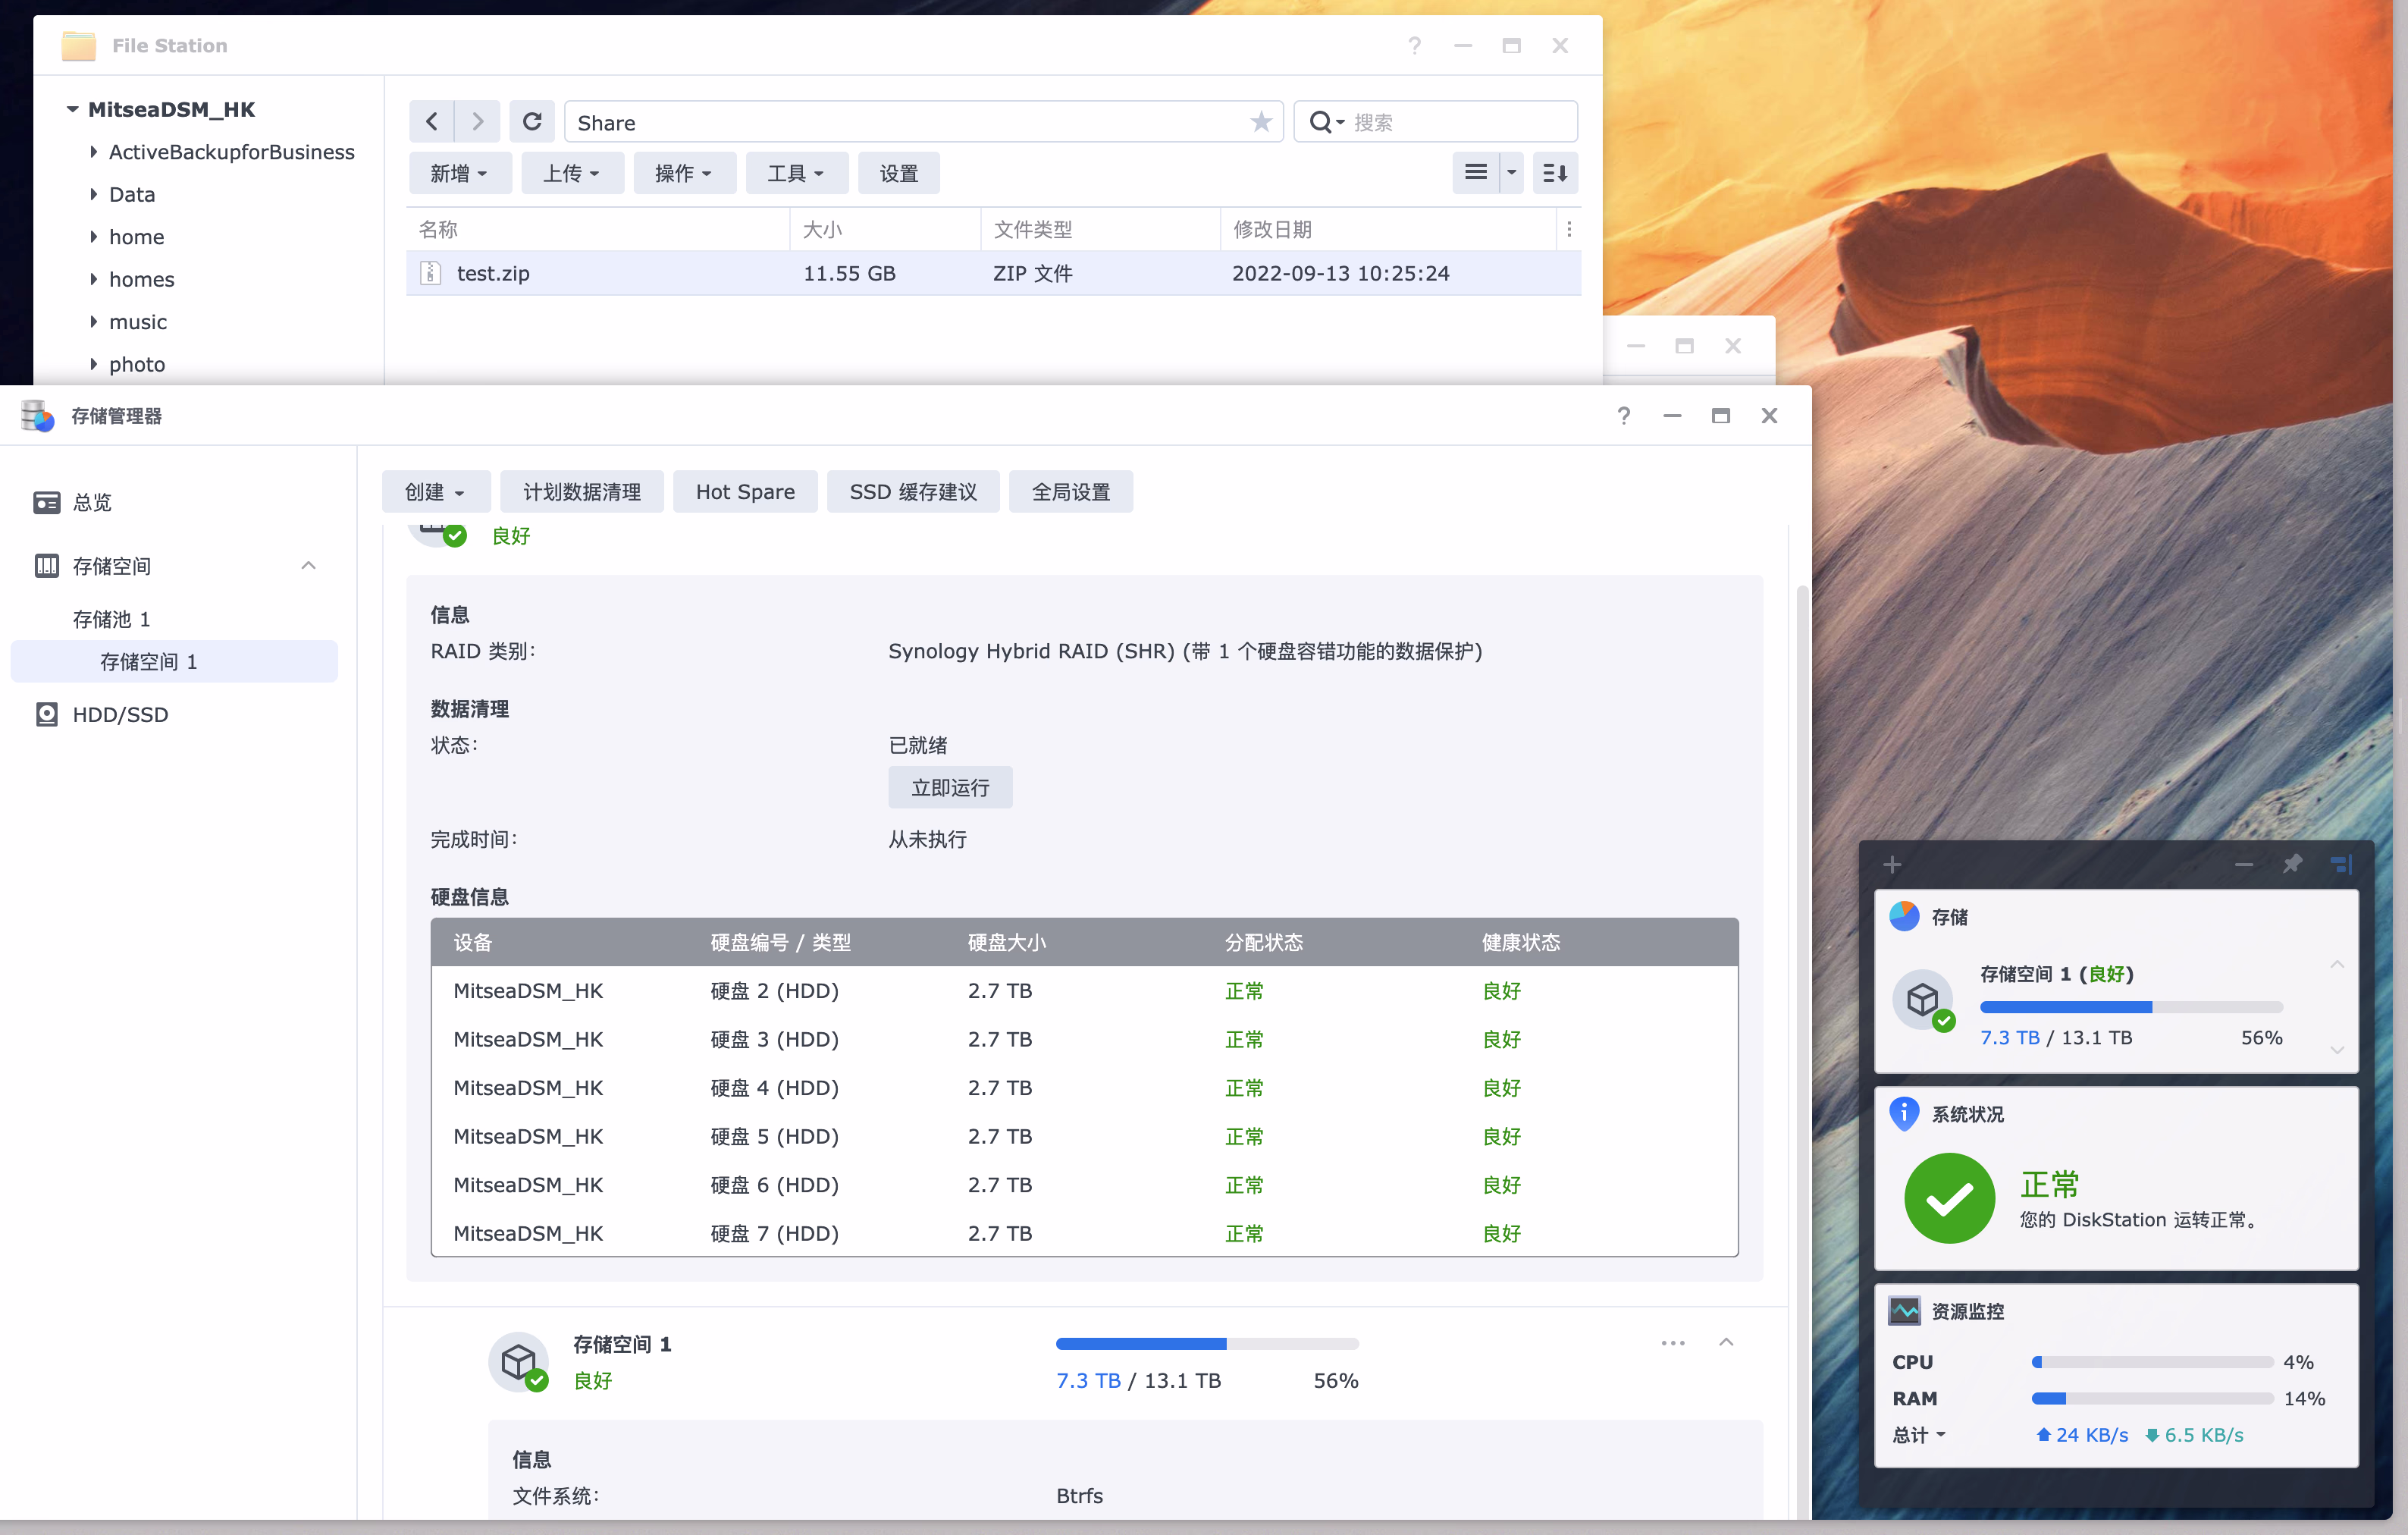Click the refresh icon in File Station
Viewport: 2408px width, 1535px height.
[x=532, y=122]
